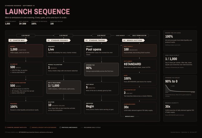Viewport: 202px width, 138px height.
Task: Click the Opening Tax 90% card
Action: tap(102, 69)
